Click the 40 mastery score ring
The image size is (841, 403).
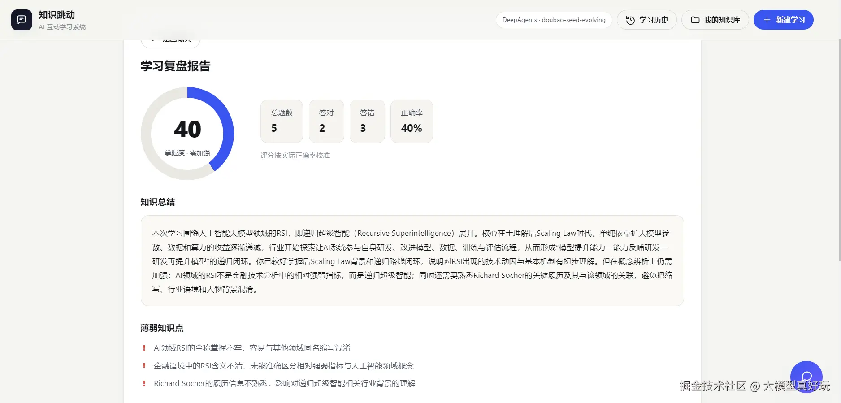[x=187, y=133]
